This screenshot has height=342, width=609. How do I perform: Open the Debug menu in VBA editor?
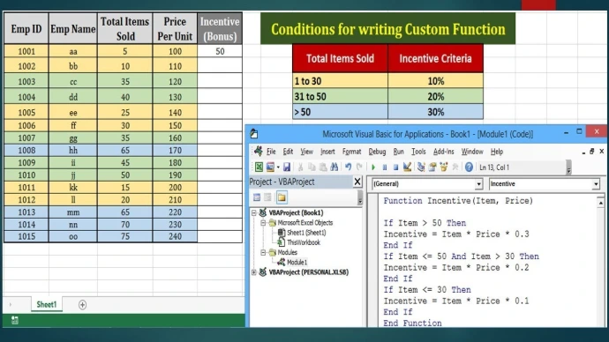click(377, 152)
